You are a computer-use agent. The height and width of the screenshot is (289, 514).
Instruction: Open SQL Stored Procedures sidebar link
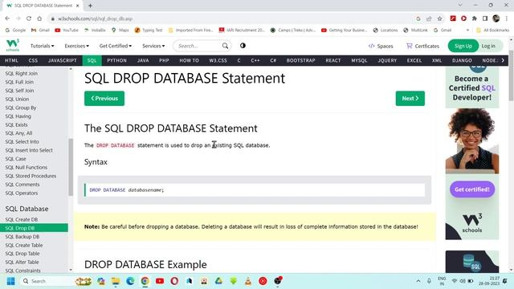pyautogui.click(x=31, y=176)
